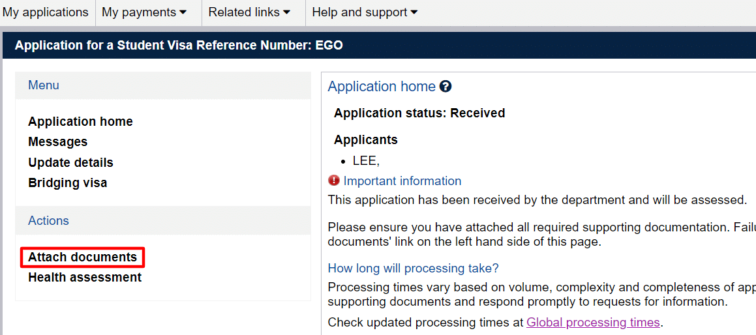Click Attach documents under Actions
This screenshot has width=756, height=335.
point(82,257)
